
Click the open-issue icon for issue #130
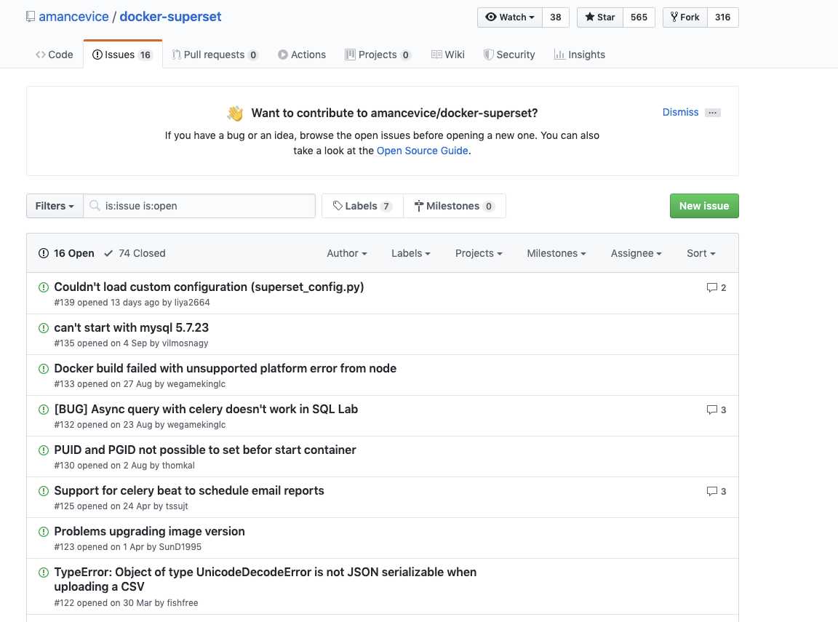pyautogui.click(x=44, y=450)
